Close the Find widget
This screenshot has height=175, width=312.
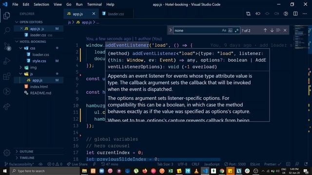coord(285,30)
